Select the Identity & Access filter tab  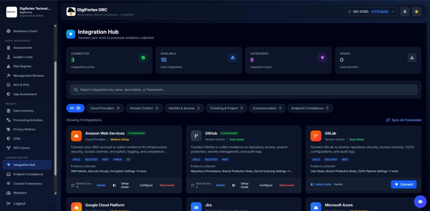click(x=184, y=108)
